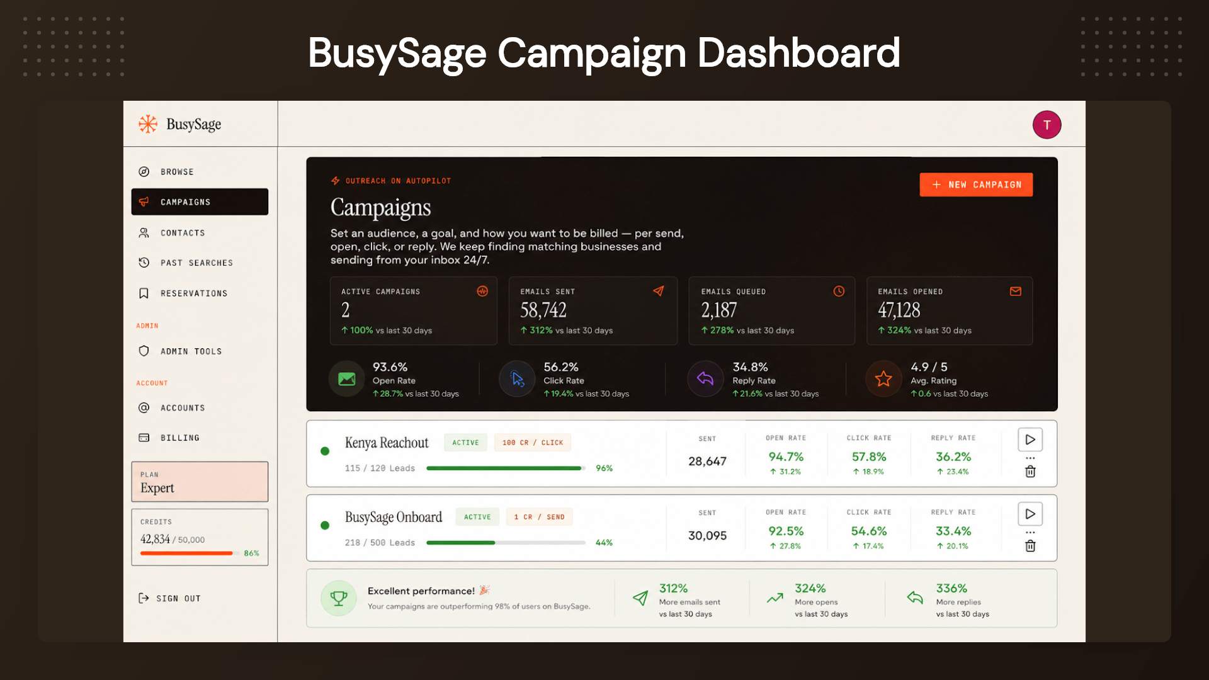Click the orange Avg. Rating star icon

click(x=883, y=379)
